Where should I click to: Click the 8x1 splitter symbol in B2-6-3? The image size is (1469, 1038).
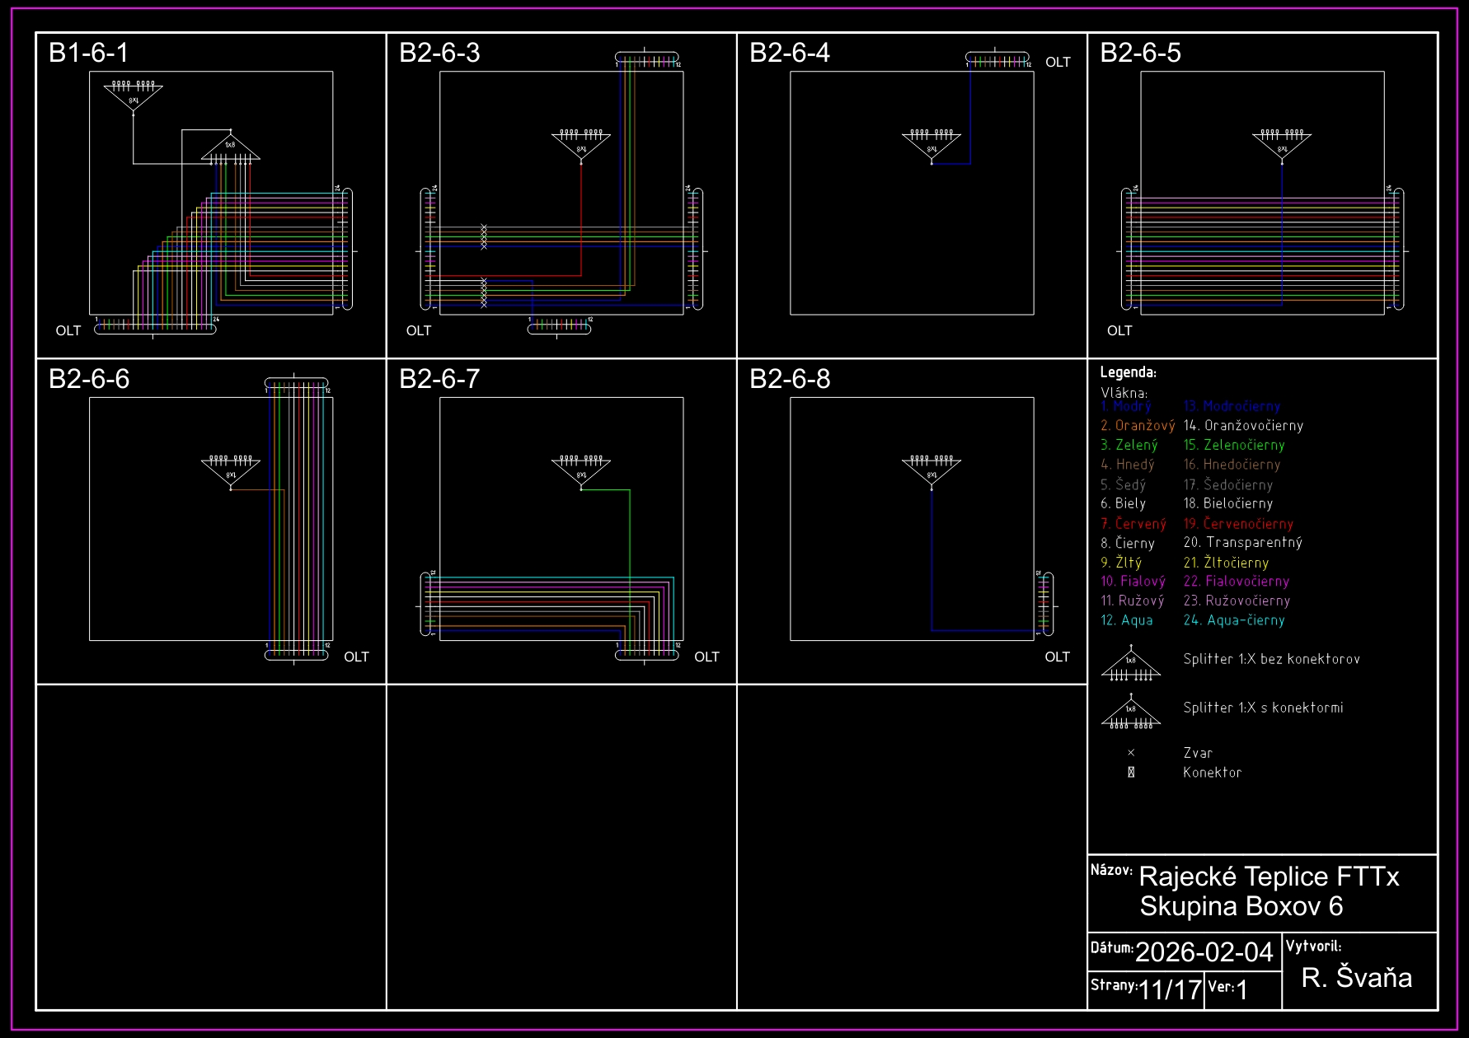581,145
